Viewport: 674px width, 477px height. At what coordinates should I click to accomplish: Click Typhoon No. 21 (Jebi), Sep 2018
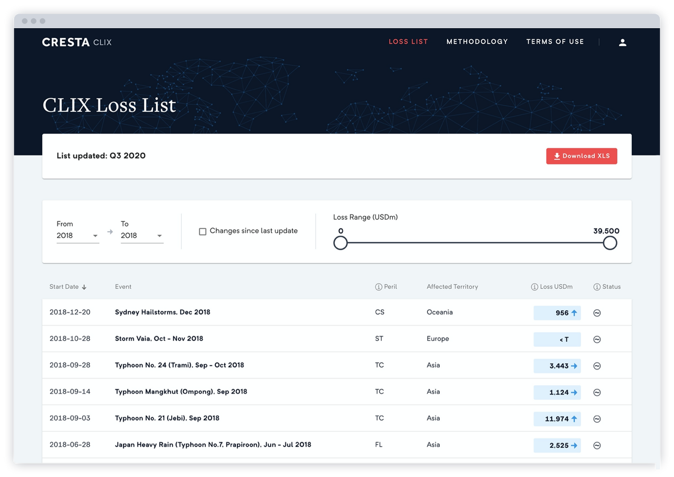tap(167, 418)
